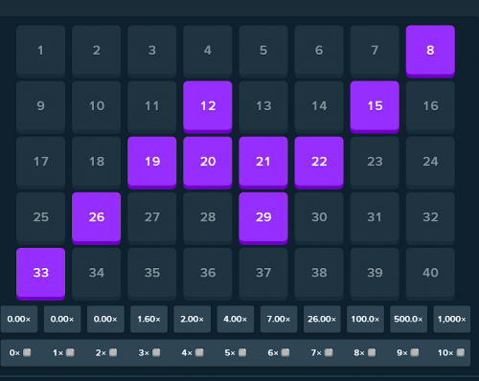The image size is (479, 381).
Task: Deselect the highlighted number 29 tile
Action: pos(263,218)
